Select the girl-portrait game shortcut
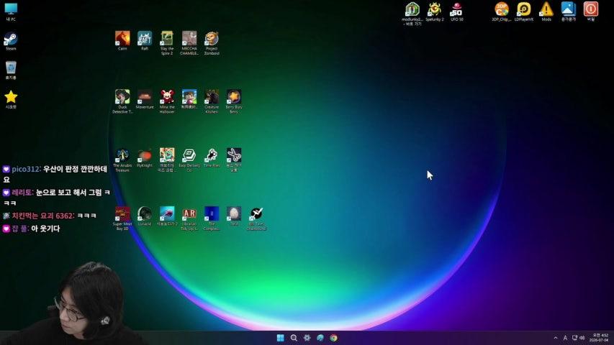Viewport: 614px width, 345px height. [189, 99]
